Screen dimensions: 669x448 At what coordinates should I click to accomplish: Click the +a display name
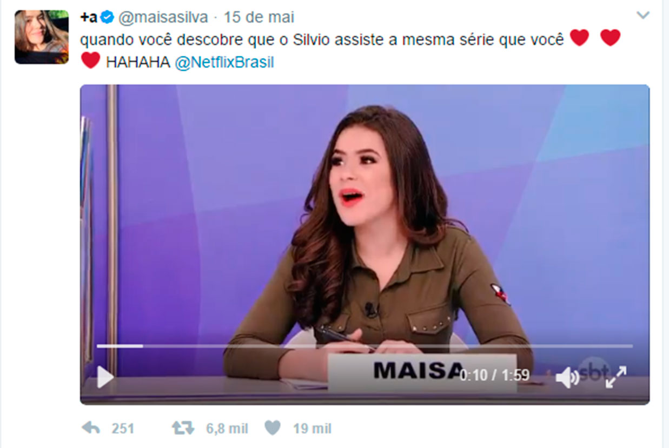(x=89, y=17)
